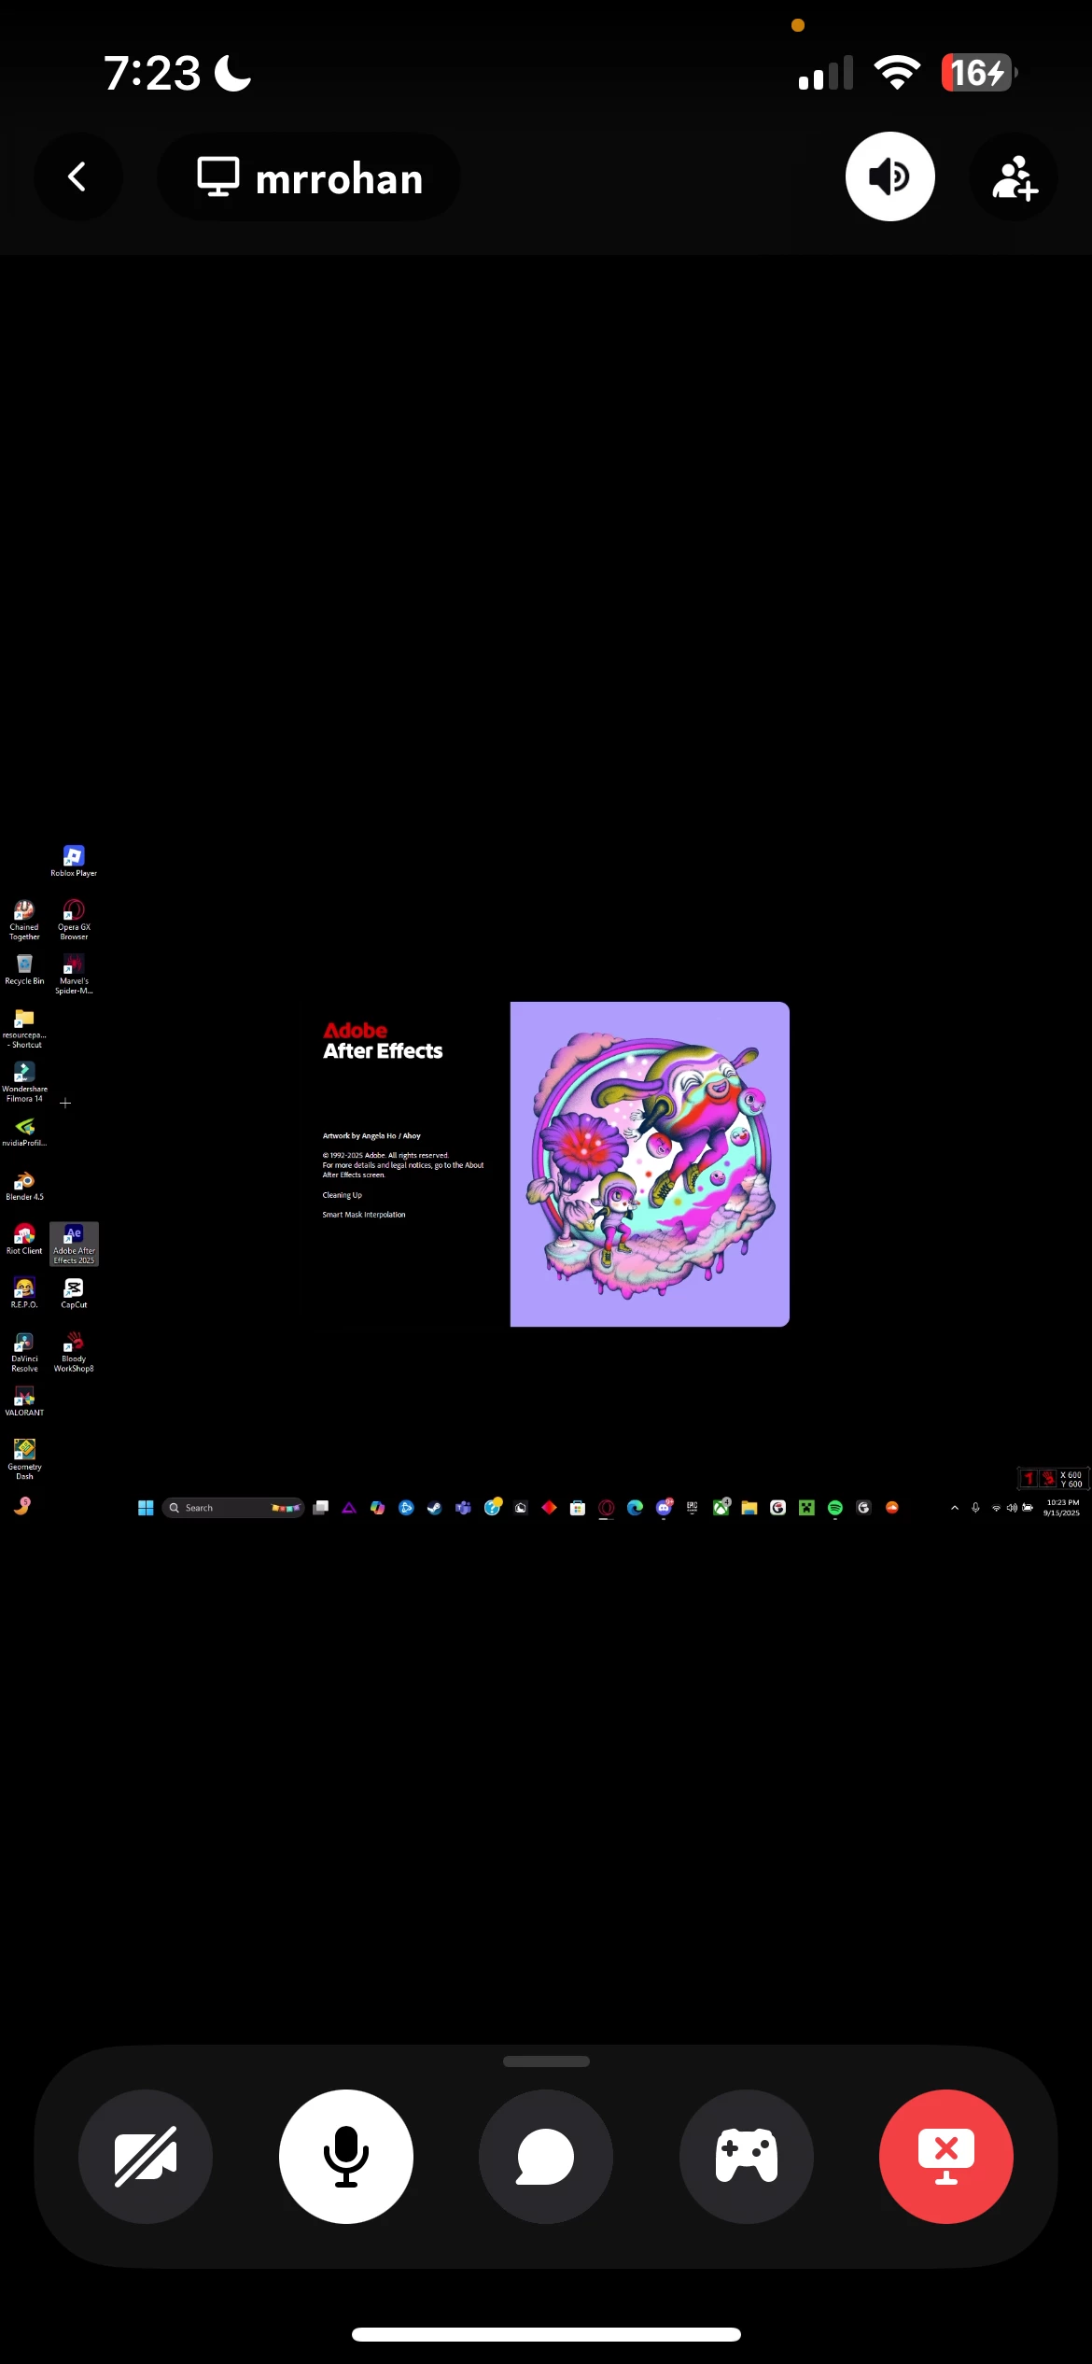This screenshot has height=2364, width=1092.
Task: Open Microsoft Store from the taskbar
Action: tap(578, 1508)
